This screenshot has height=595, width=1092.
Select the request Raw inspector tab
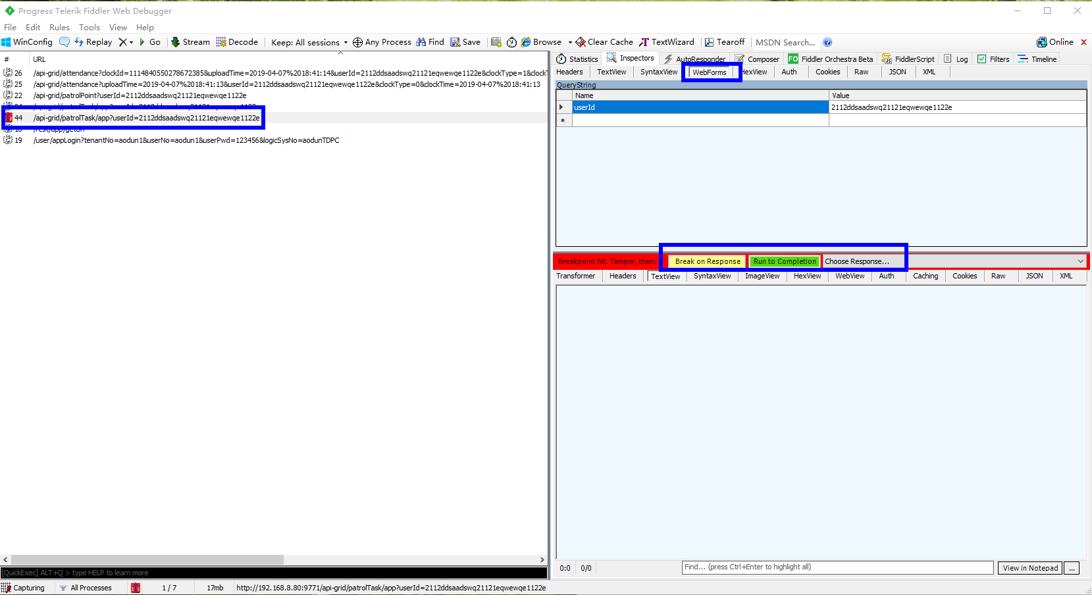(x=862, y=72)
